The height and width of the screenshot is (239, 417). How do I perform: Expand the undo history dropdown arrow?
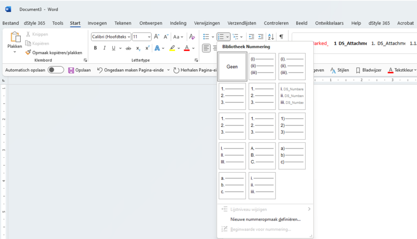[168, 70]
